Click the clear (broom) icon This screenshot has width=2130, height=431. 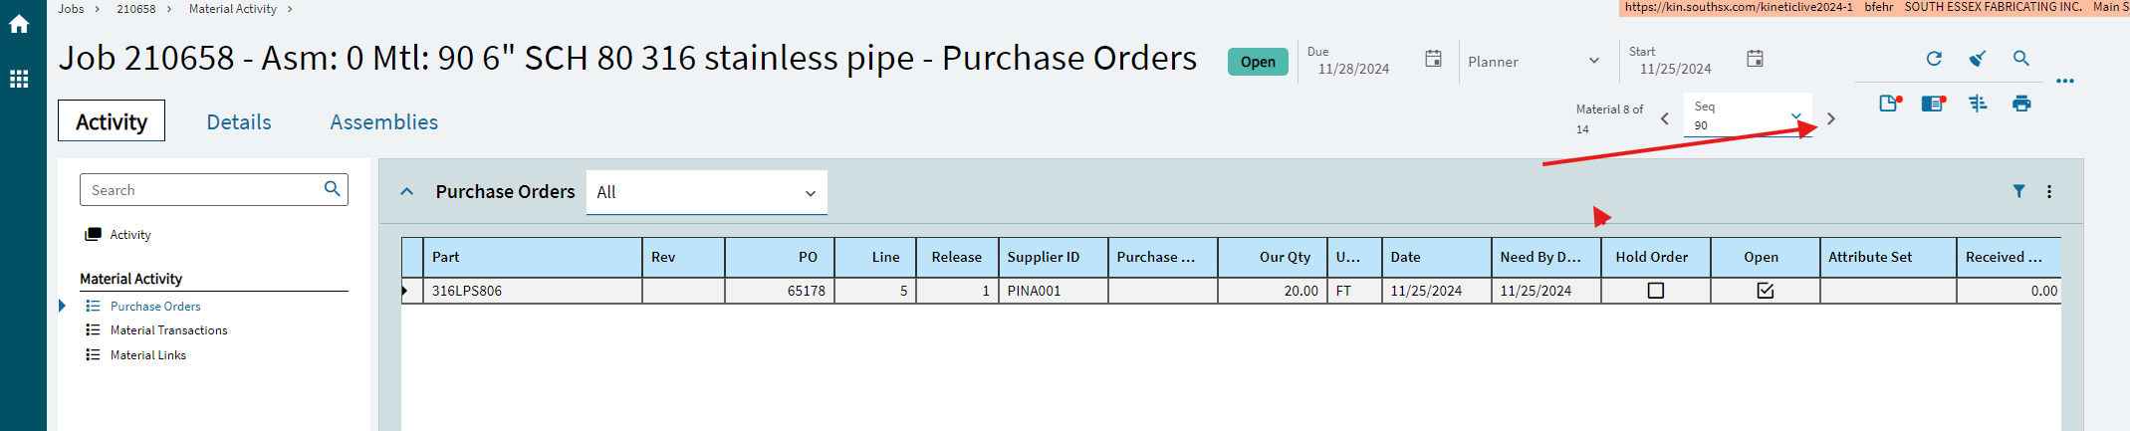click(1978, 59)
